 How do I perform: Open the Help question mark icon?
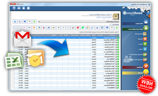coord(14,8)
